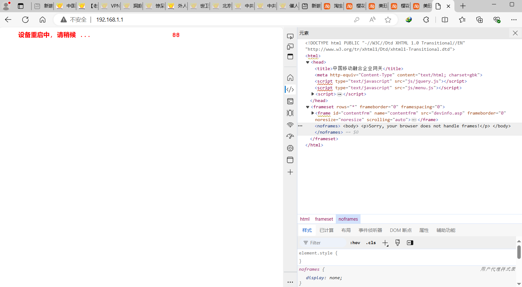Collapse the head element node
Image resolution: width=522 pixels, height=287 pixels.
pyautogui.click(x=308, y=62)
